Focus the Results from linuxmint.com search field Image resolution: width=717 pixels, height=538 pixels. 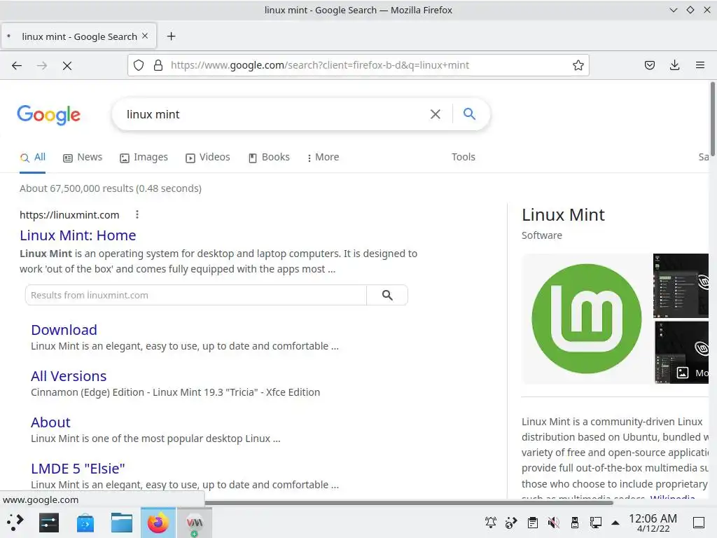click(x=196, y=295)
